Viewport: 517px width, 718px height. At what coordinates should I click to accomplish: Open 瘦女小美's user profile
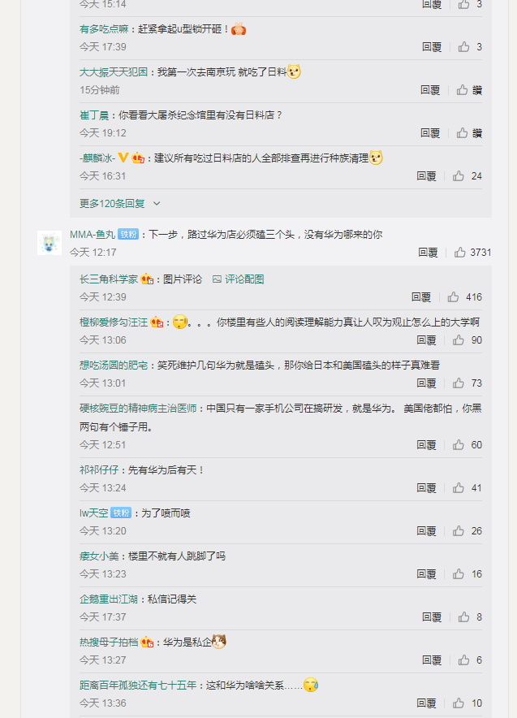click(x=99, y=556)
